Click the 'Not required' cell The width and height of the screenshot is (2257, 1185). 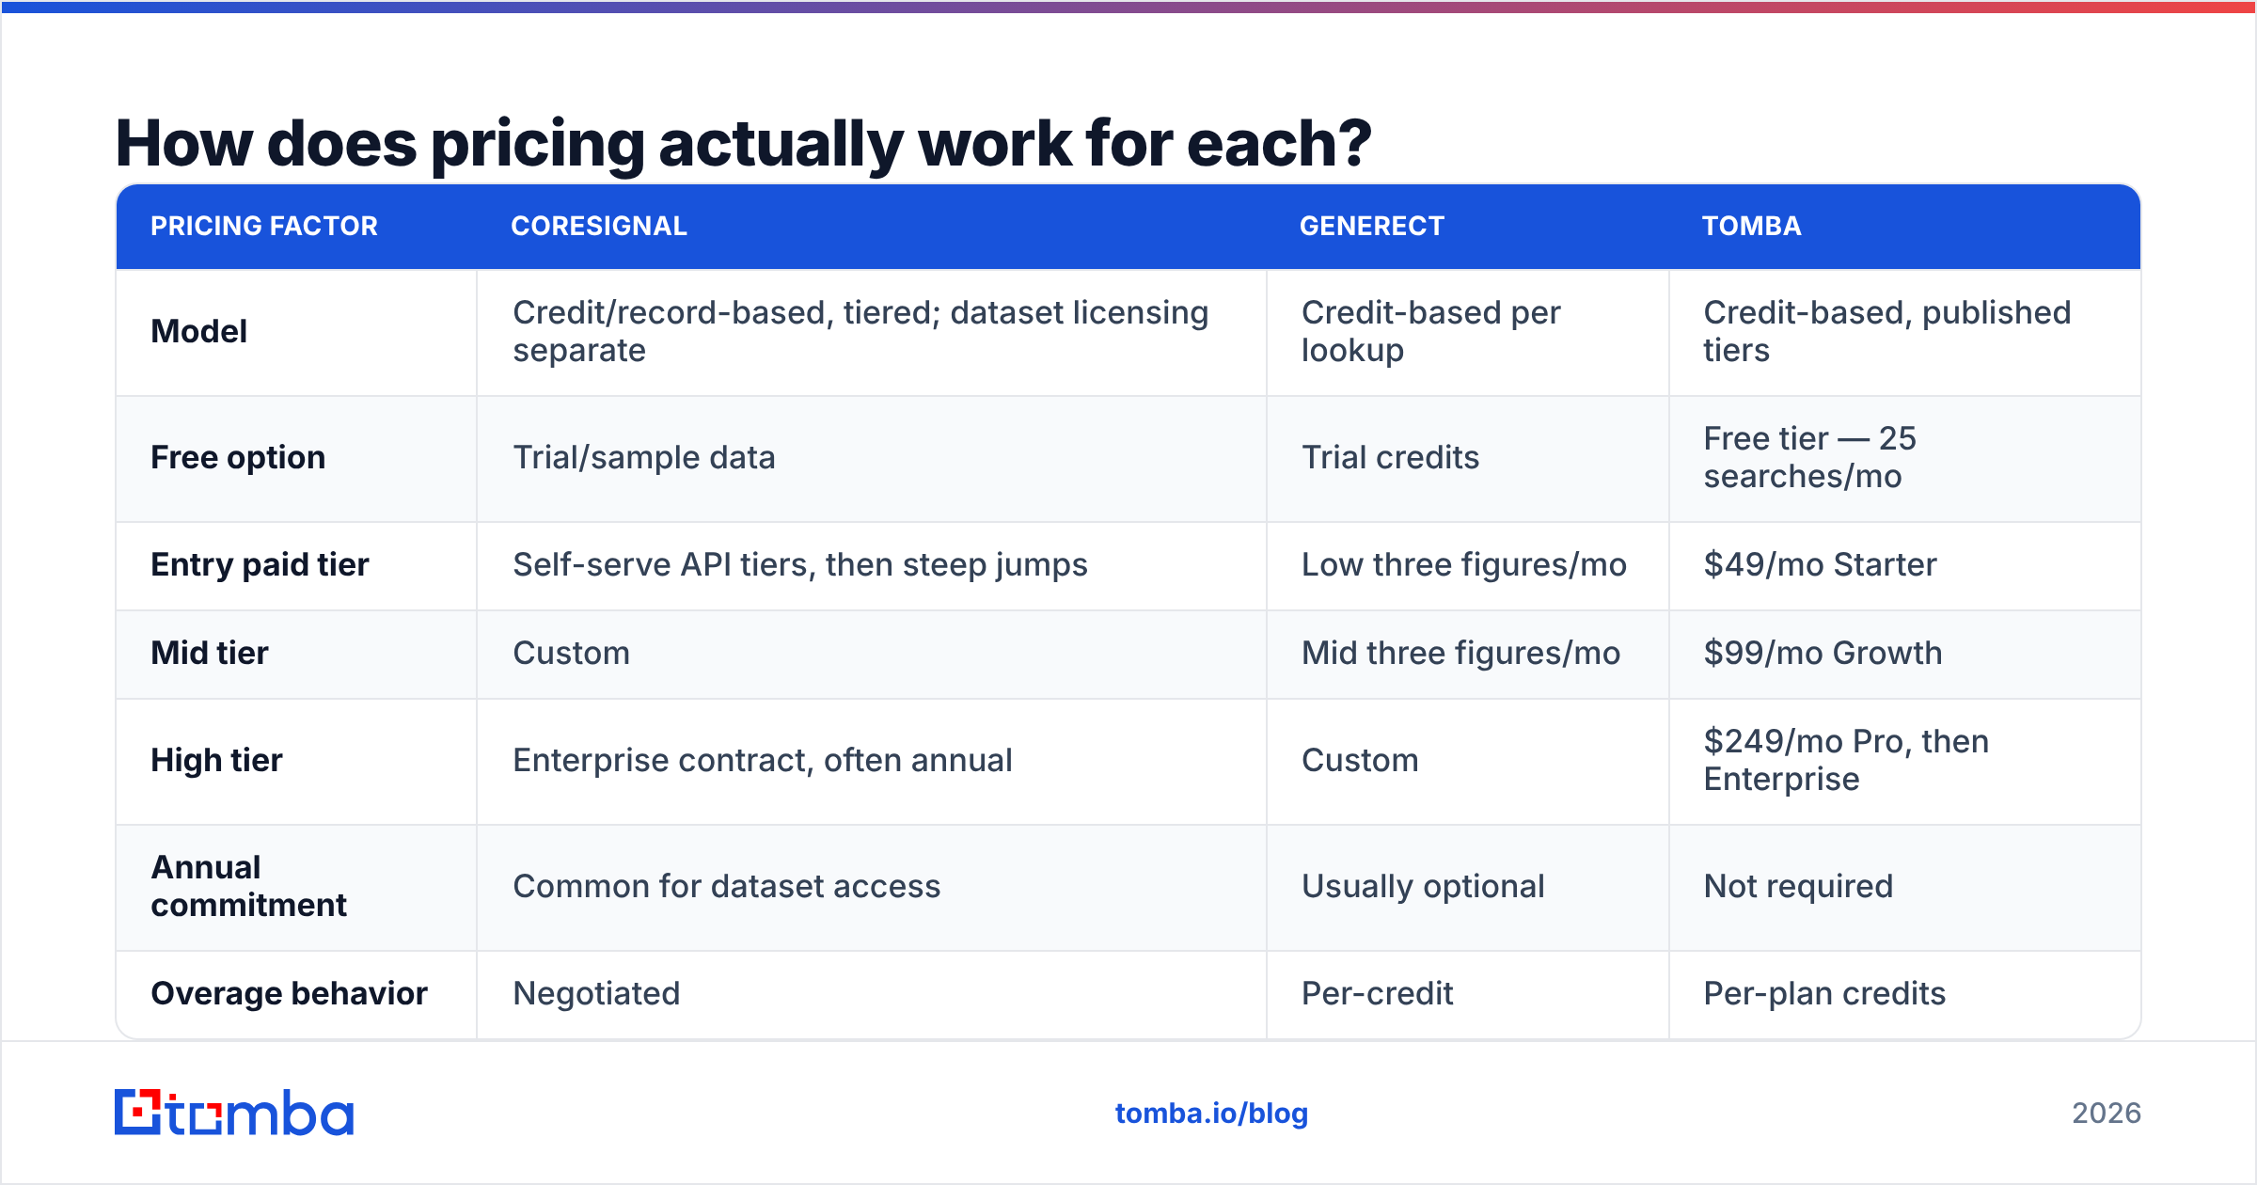coord(1799,886)
